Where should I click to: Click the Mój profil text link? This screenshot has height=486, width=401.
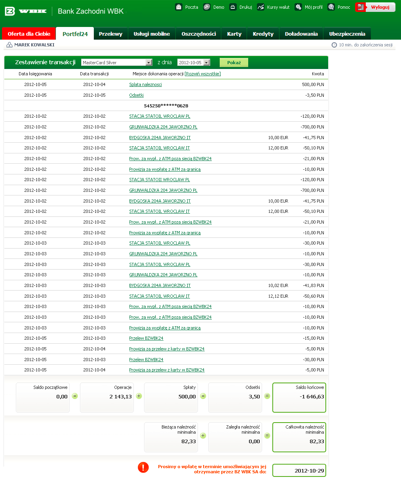pos(314,7)
